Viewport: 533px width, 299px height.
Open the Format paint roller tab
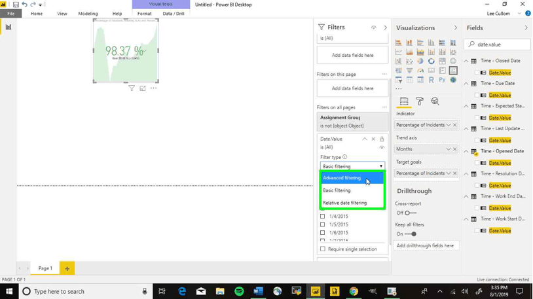420,101
